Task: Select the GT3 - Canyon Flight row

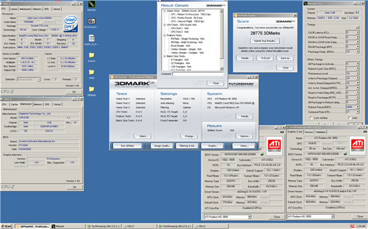Action: 187,21
